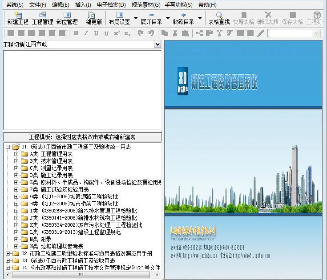Viewport: 327px width, 280px height.
Task: Expand the A类 工程管理用表 tree node
Action: coord(16,154)
